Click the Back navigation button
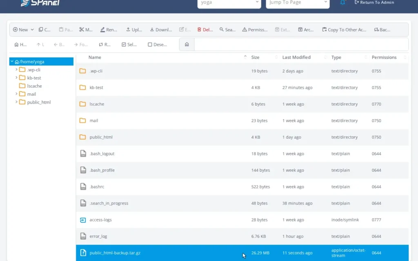 point(59,44)
